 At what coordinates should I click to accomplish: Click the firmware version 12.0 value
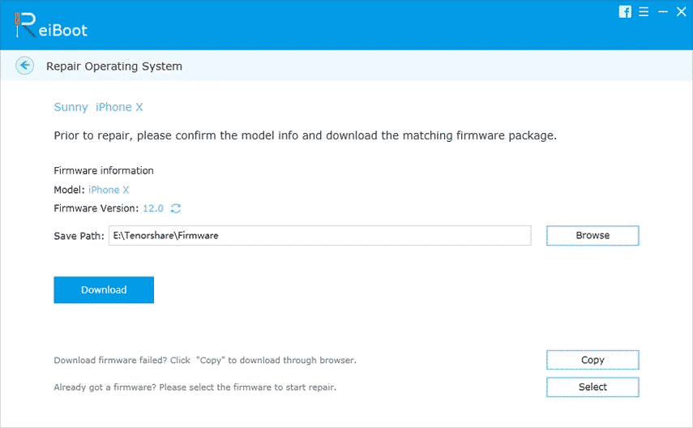(x=153, y=208)
